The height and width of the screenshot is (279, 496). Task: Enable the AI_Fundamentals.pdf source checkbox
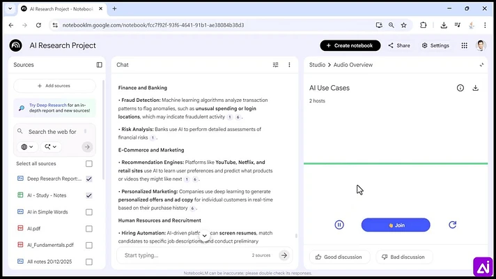89,245
